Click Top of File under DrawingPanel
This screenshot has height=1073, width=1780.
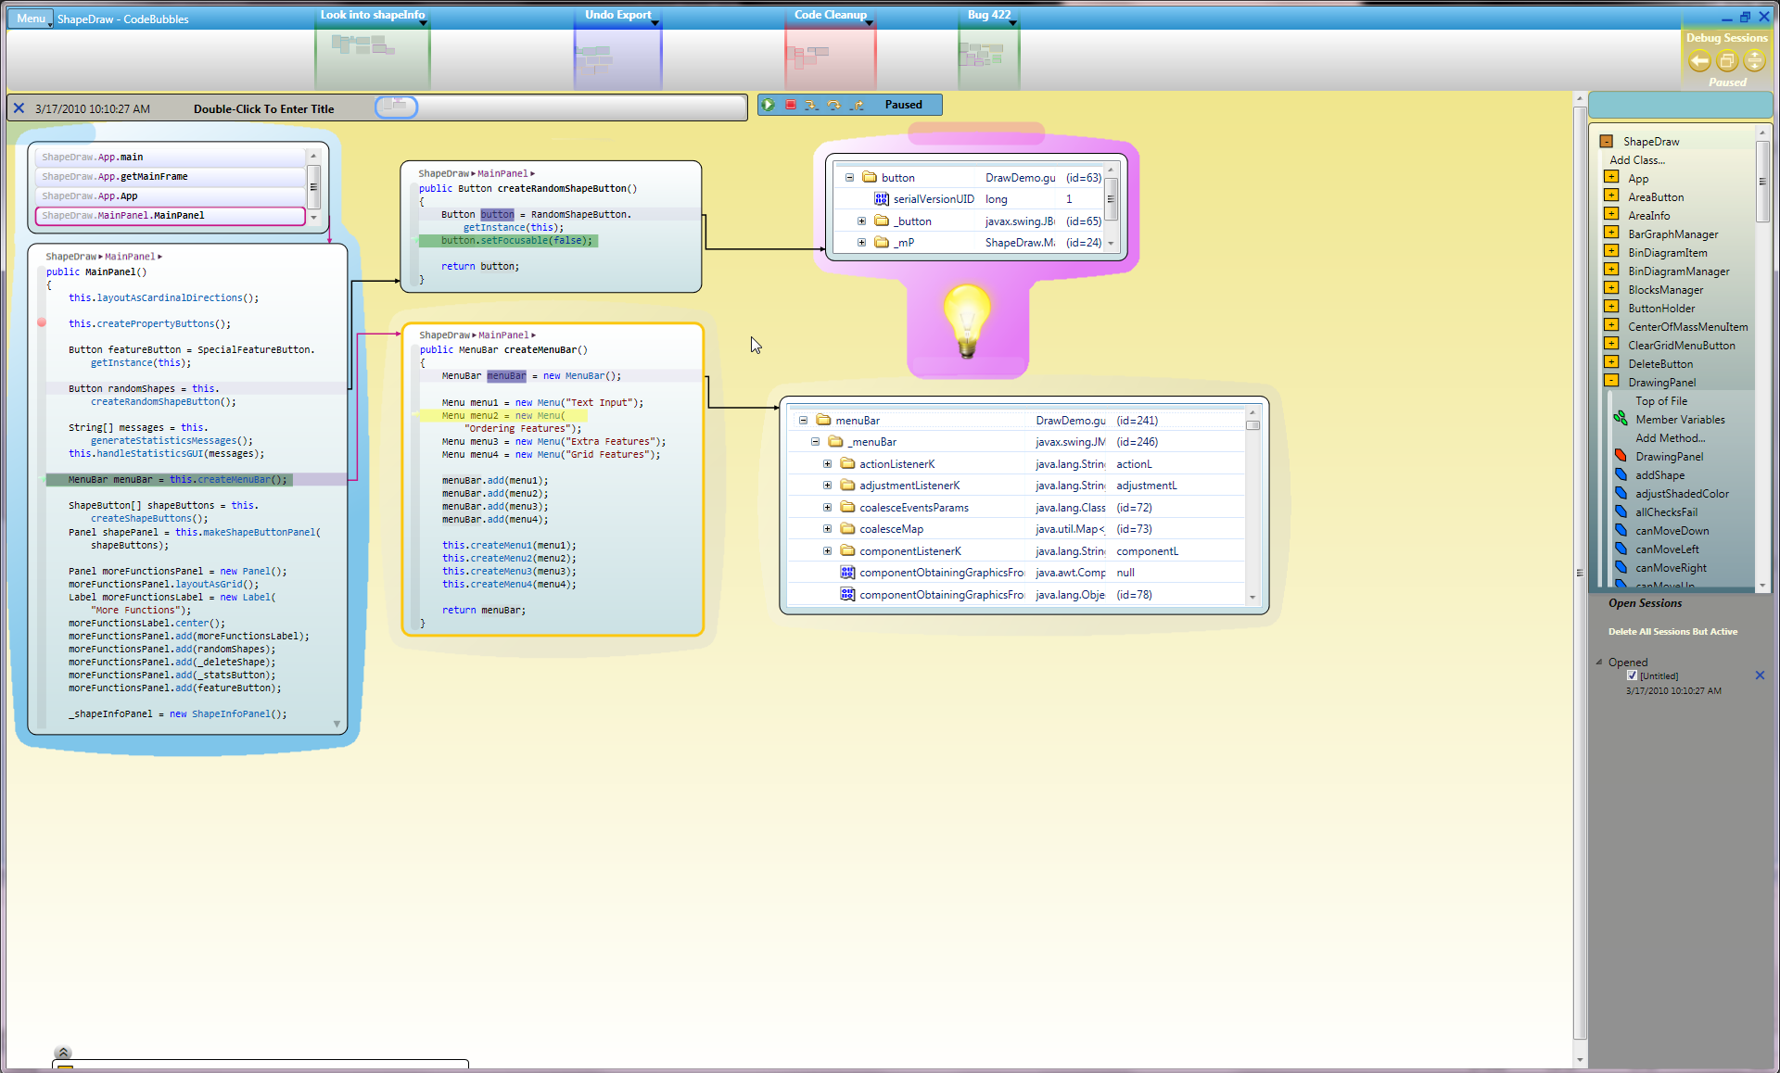[1660, 400]
